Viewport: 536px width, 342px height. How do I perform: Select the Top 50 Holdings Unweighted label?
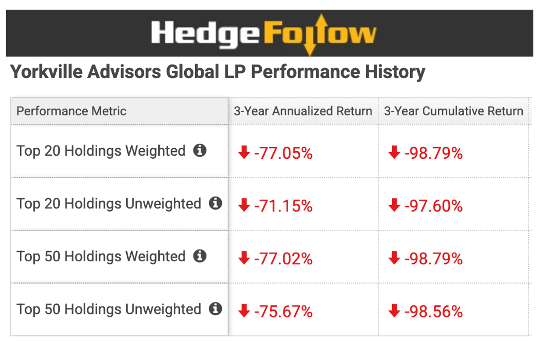(x=109, y=310)
